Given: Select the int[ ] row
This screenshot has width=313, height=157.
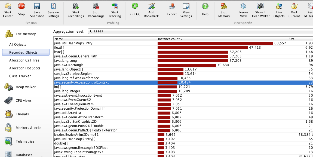Looking at the screenshot, I should click(x=183, y=87).
